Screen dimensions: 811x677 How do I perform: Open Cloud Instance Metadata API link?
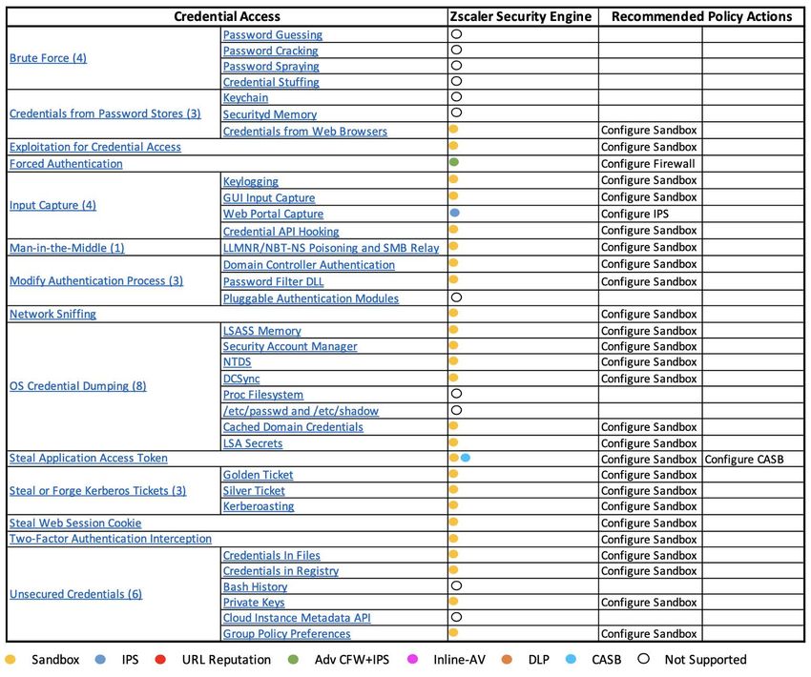click(x=297, y=618)
